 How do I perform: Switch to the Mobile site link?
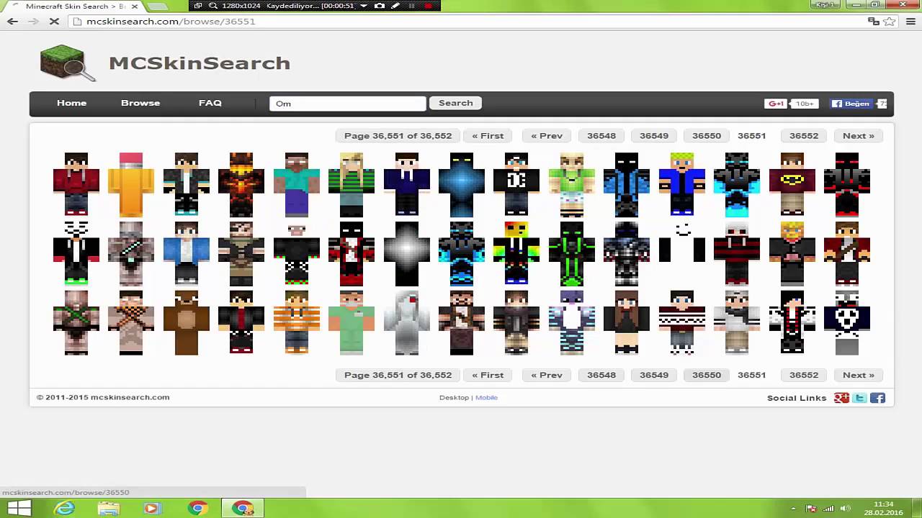[486, 397]
